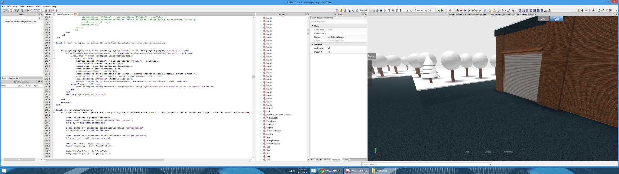The height and width of the screenshot is (174, 619).
Task: Select the Remove Manager tree item
Action: [274, 131]
